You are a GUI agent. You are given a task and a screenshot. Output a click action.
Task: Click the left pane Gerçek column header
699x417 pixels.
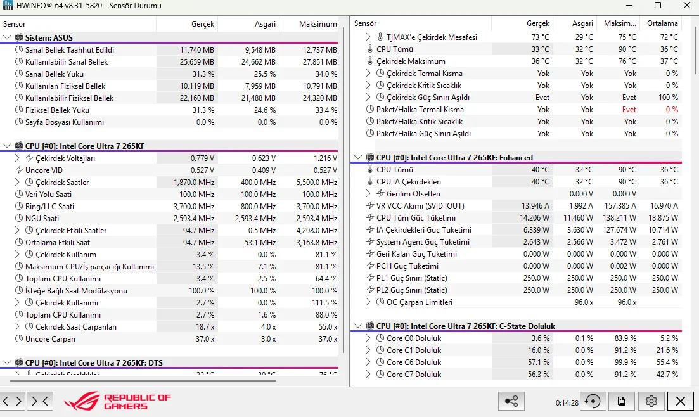[187, 23]
